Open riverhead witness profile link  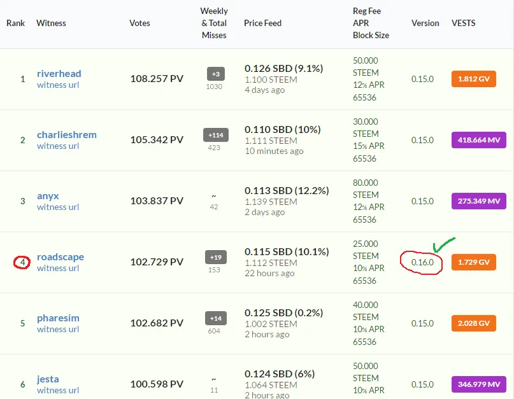[59, 74]
